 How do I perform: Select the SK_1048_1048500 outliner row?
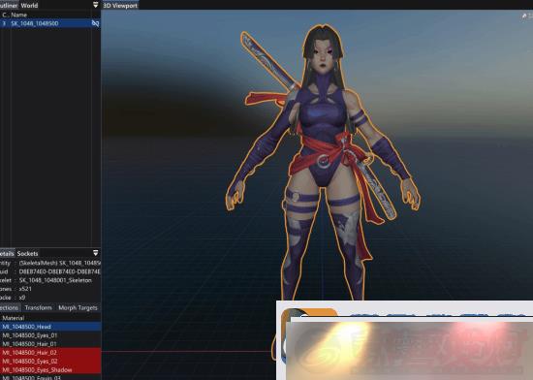pos(50,23)
